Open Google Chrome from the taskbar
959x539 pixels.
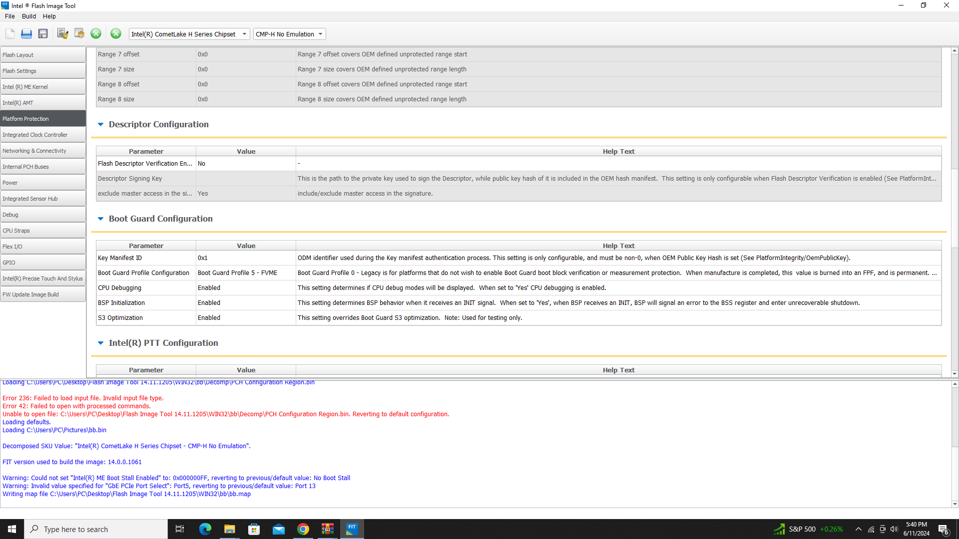coord(303,529)
